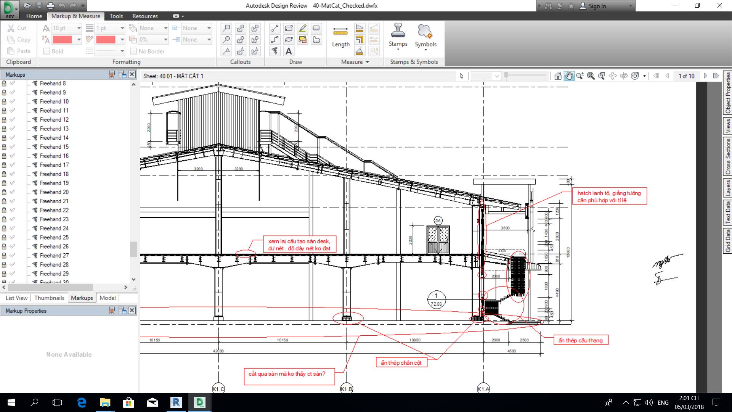Click the Home view icon
732x412 pixels.
coord(558,76)
